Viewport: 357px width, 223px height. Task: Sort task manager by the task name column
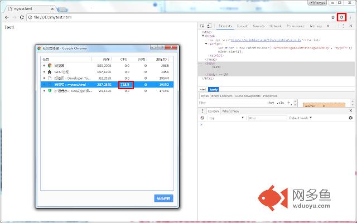tap(66, 59)
